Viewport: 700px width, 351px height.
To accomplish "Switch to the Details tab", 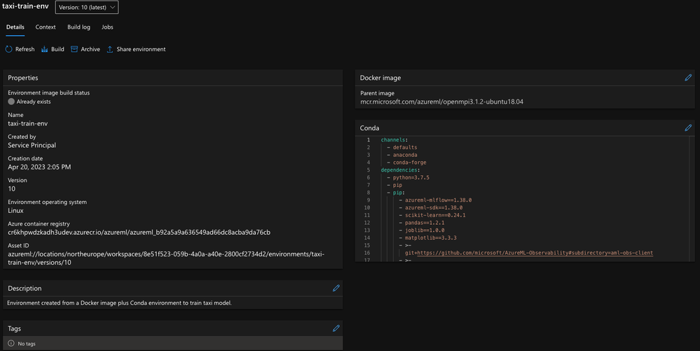I will click(x=15, y=27).
